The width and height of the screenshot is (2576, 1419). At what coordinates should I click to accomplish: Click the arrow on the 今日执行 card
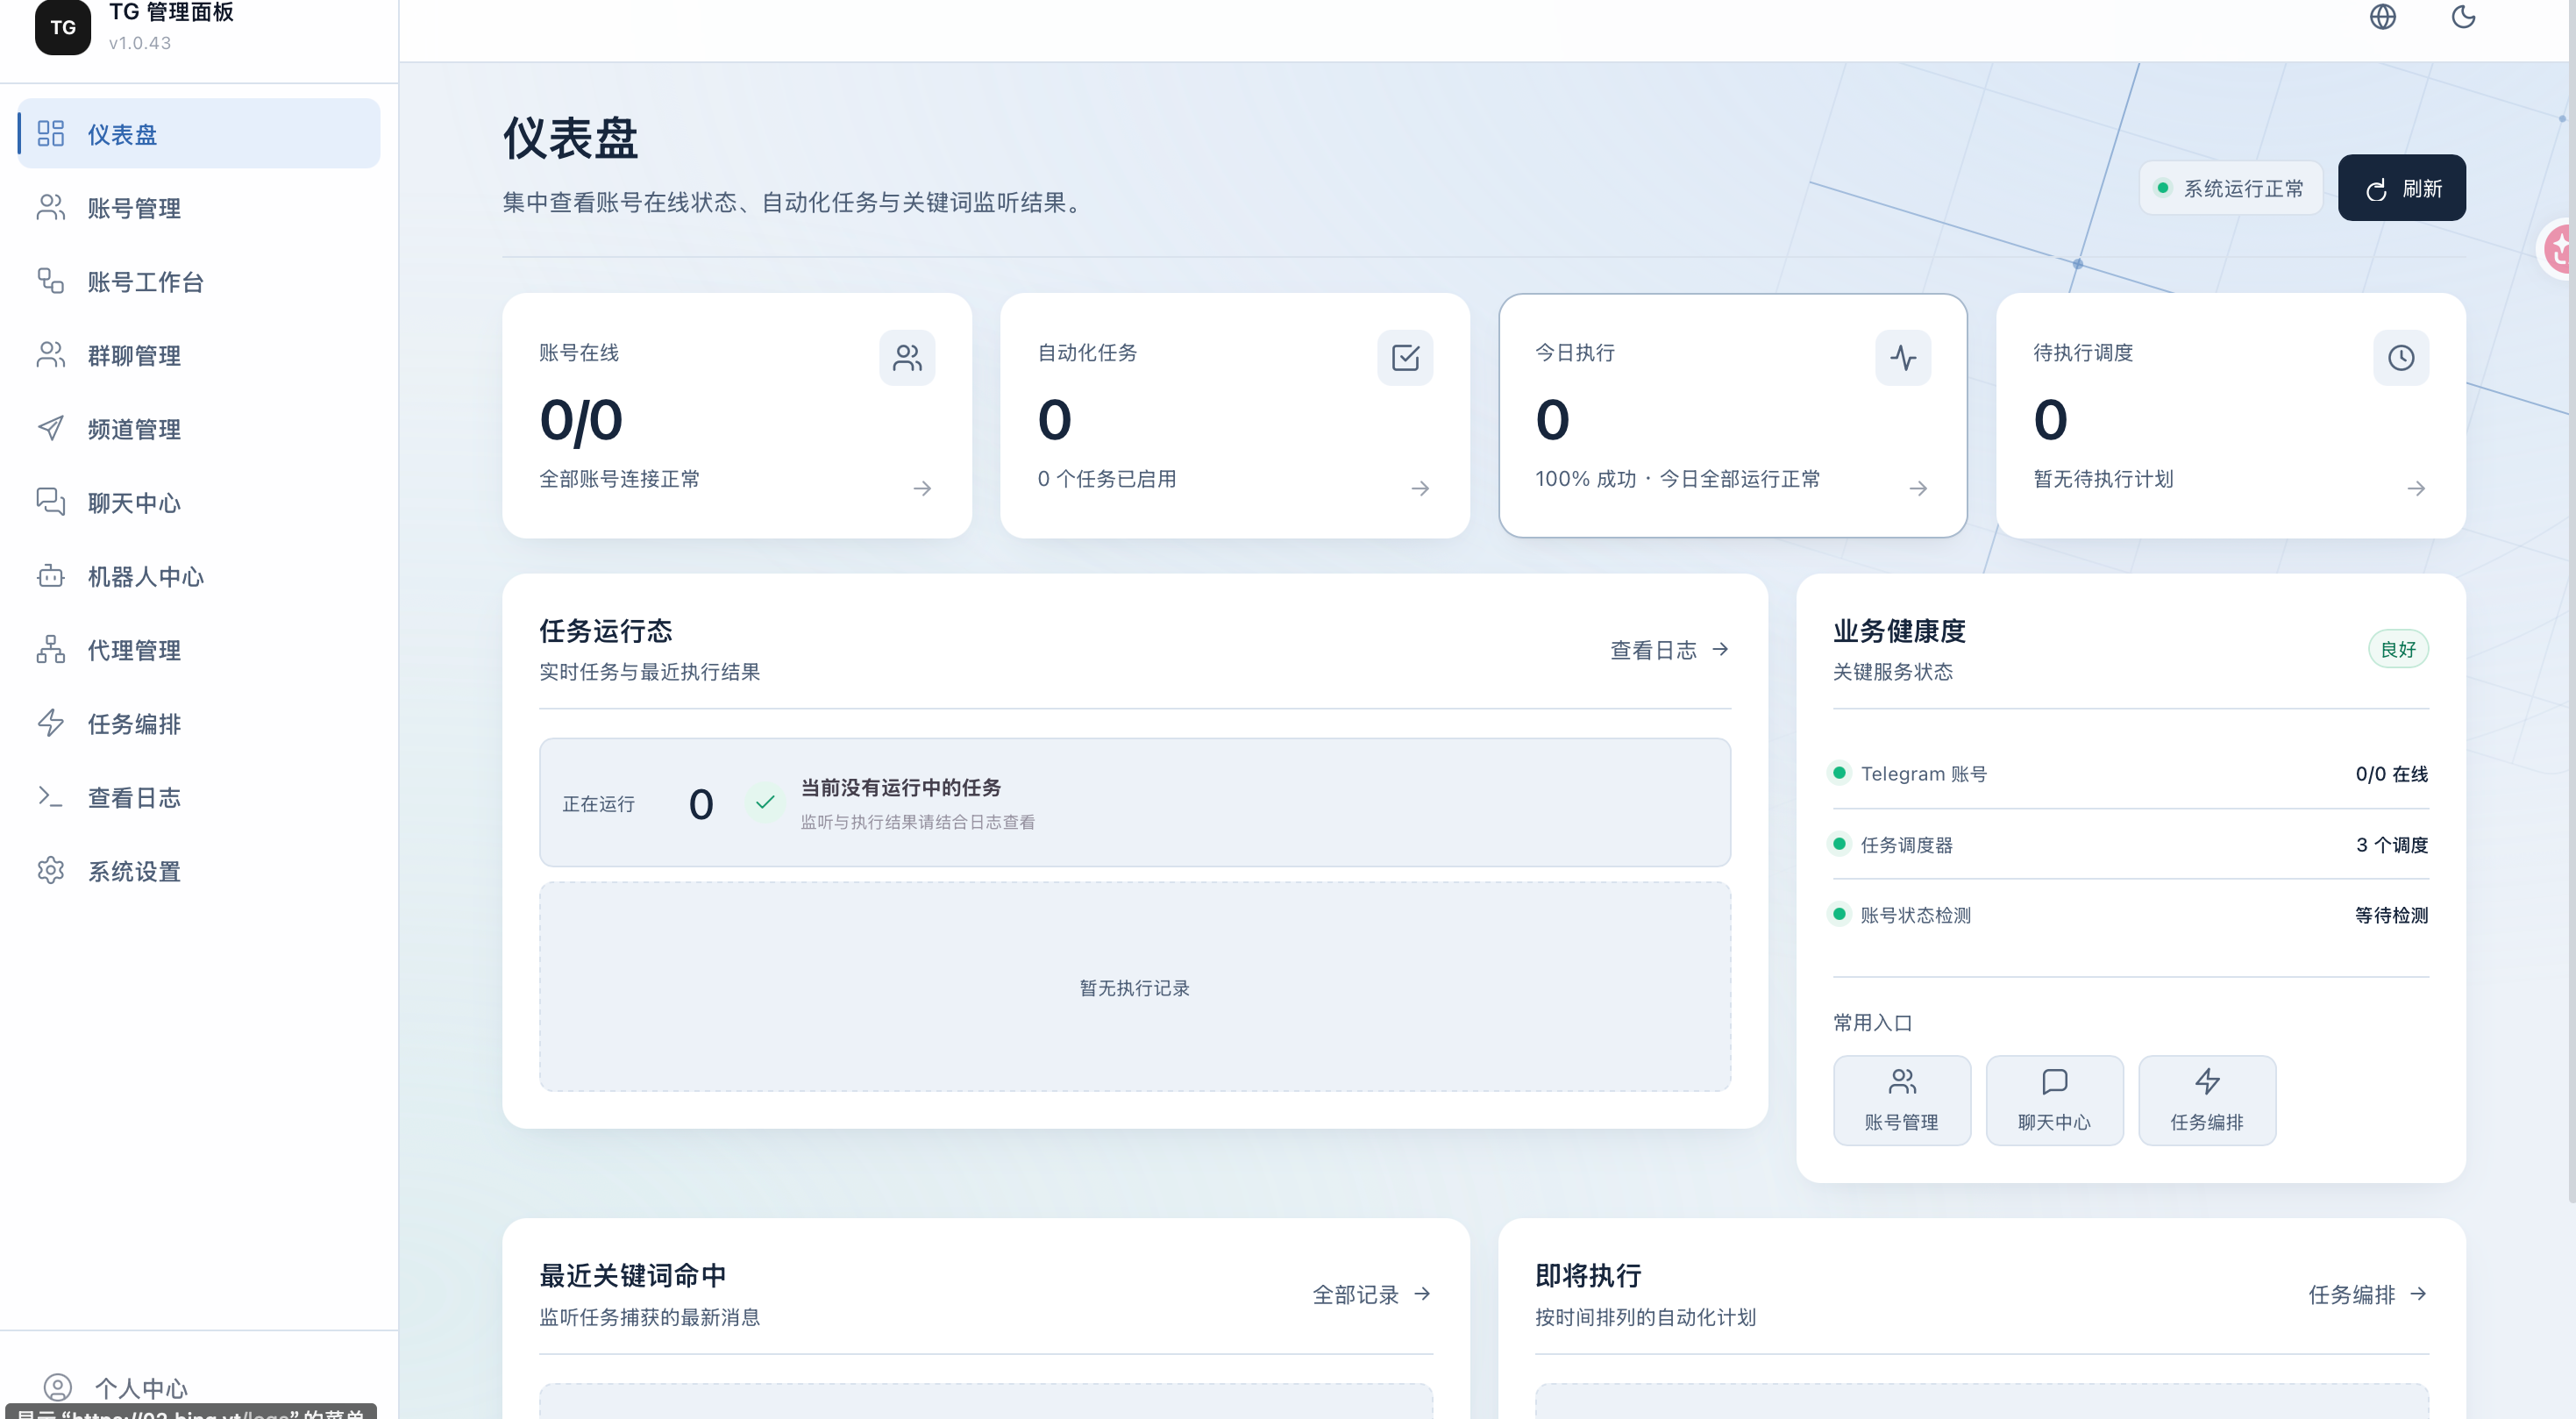click(1918, 488)
